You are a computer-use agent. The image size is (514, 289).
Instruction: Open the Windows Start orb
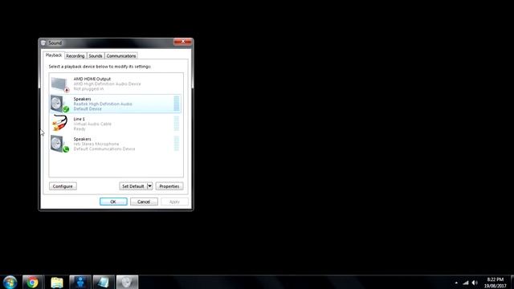(x=10, y=282)
